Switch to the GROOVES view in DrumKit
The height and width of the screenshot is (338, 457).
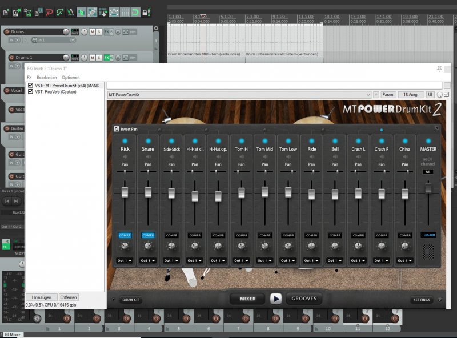[x=304, y=299]
